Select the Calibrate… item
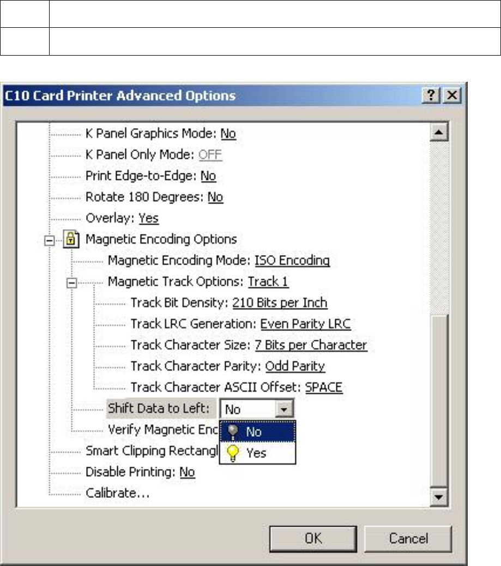501x566 pixels. [x=118, y=493]
